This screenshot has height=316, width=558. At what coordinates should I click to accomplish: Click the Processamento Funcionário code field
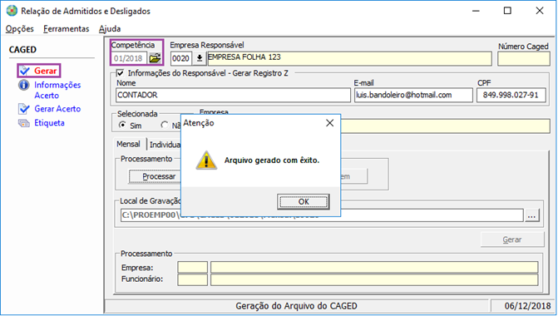193,279
